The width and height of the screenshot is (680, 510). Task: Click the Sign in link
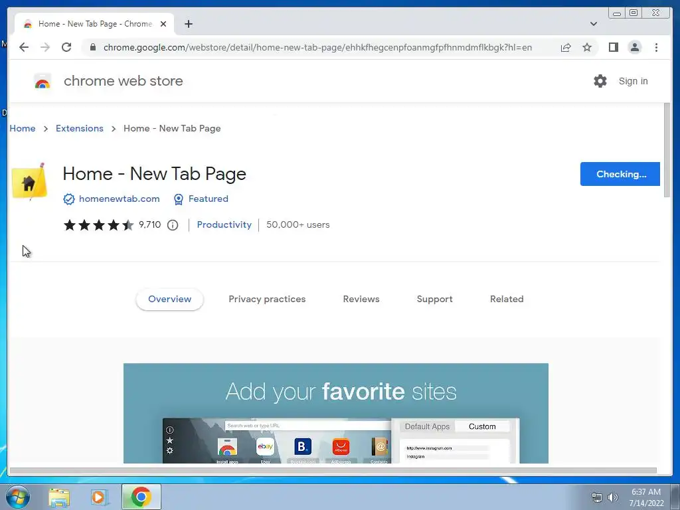click(633, 81)
